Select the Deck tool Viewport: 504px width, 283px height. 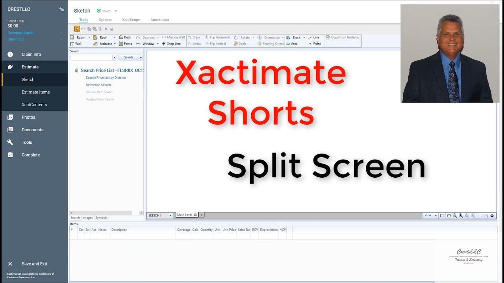click(x=125, y=37)
